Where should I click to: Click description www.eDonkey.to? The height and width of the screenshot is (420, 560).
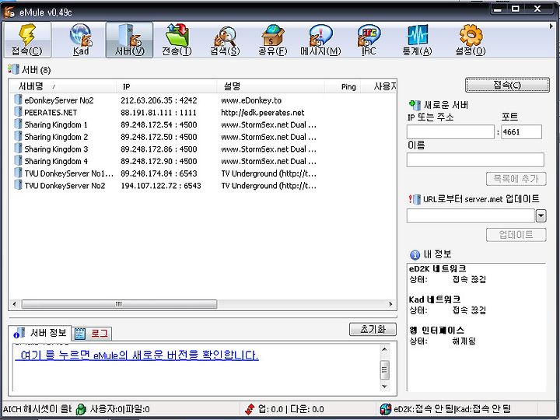[251, 100]
